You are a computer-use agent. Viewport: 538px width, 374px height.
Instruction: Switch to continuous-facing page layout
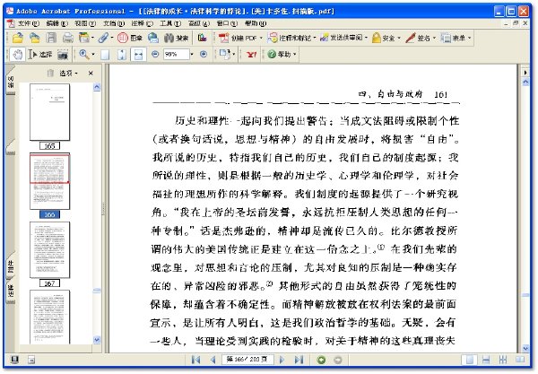503,360
